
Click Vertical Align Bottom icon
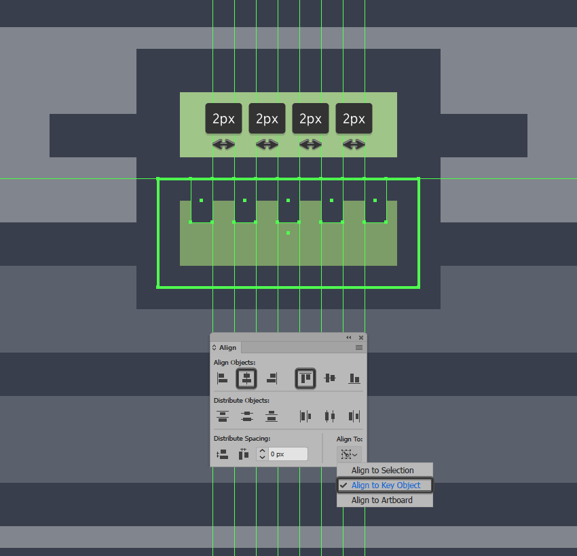pos(354,378)
